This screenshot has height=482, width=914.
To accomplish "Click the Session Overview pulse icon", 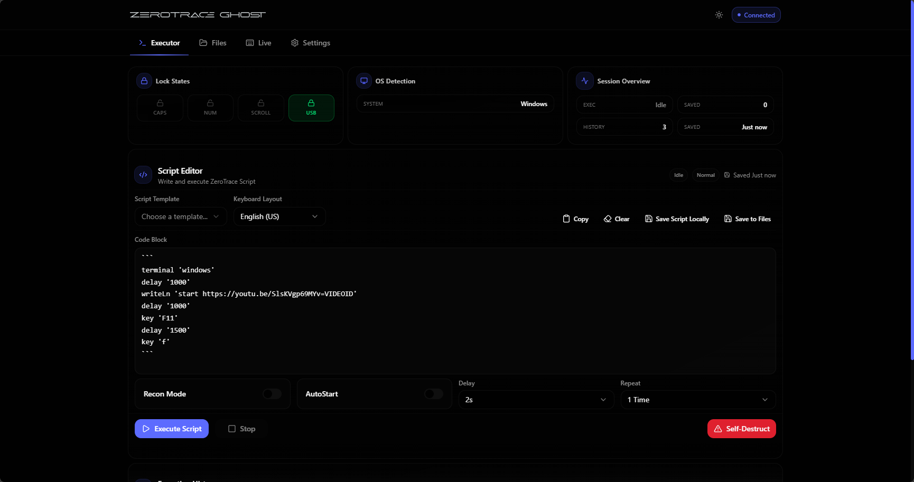I will click(584, 80).
